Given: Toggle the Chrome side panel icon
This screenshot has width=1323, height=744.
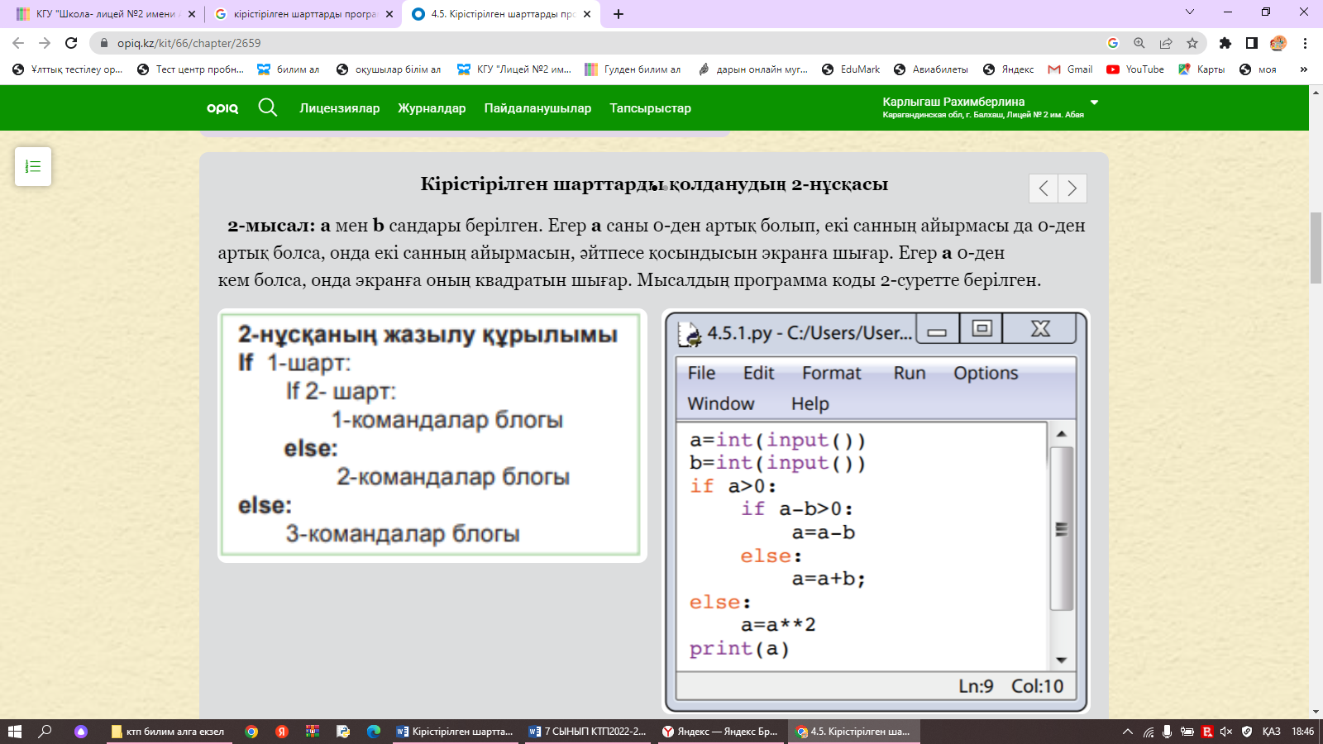Looking at the screenshot, I should [x=1252, y=43].
